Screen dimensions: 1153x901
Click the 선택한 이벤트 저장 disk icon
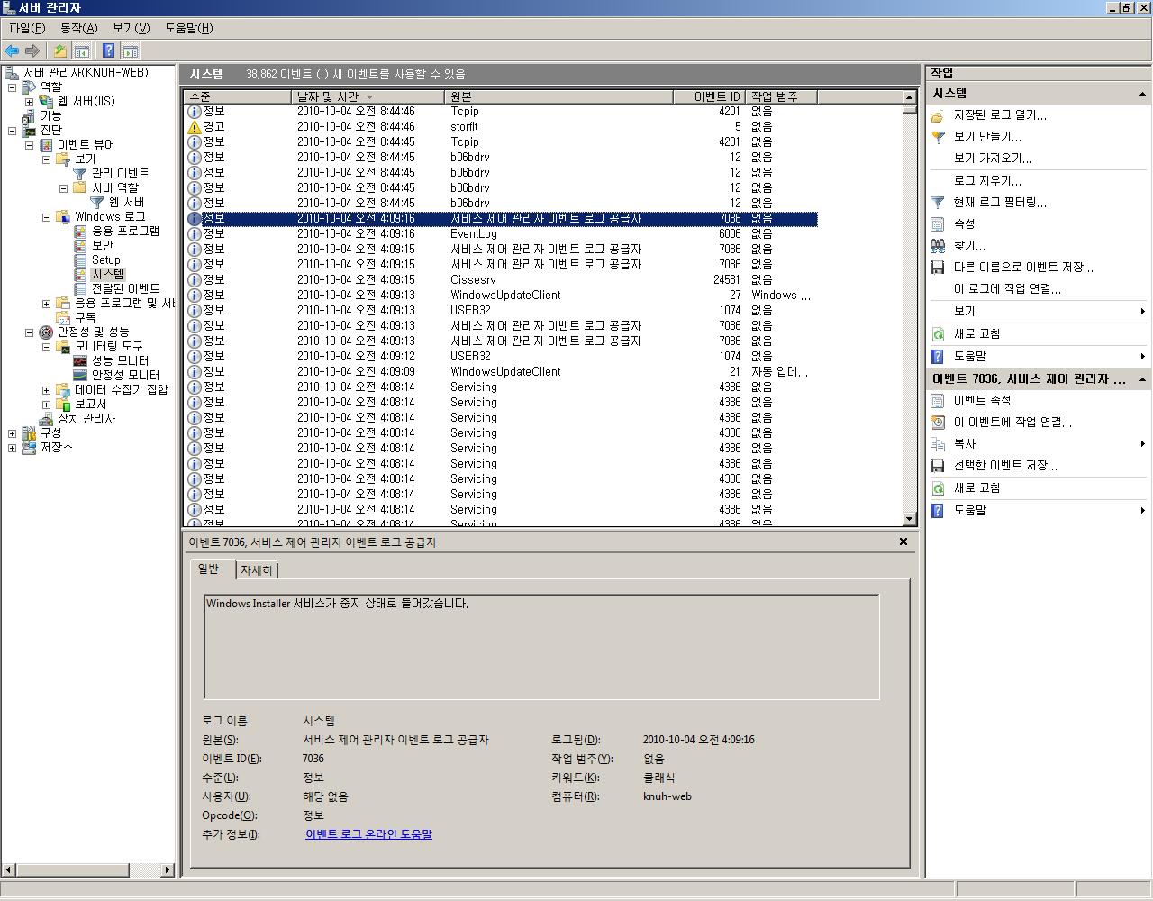click(938, 466)
